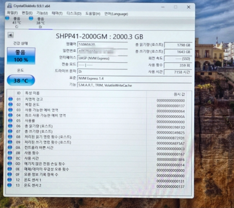Click the status dot for 07 총 쓰기량
This screenshot has width=234, height=208.
click(10, 131)
